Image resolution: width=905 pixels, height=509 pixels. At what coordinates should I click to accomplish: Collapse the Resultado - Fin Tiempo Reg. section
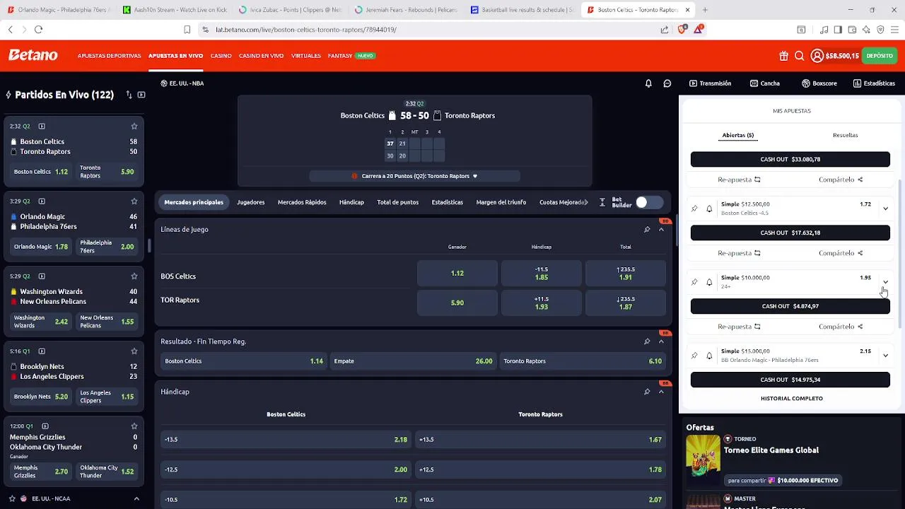click(661, 341)
